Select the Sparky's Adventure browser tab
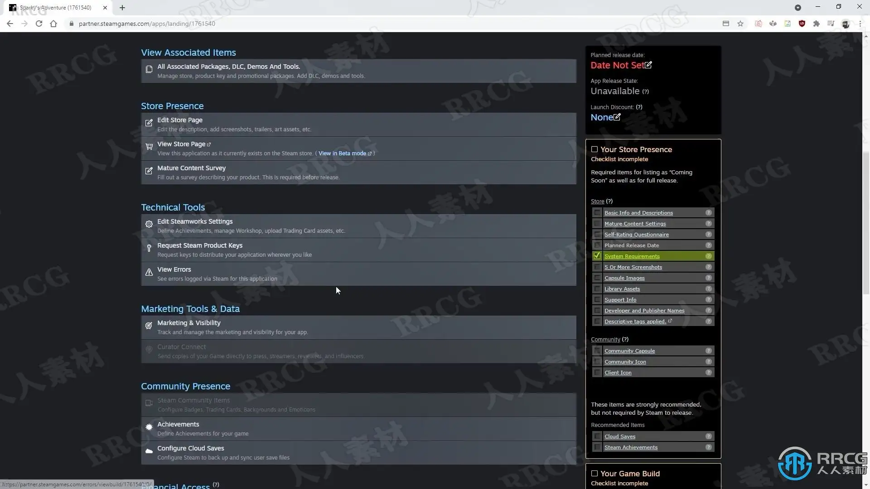This screenshot has width=870, height=489. [x=55, y=8]
